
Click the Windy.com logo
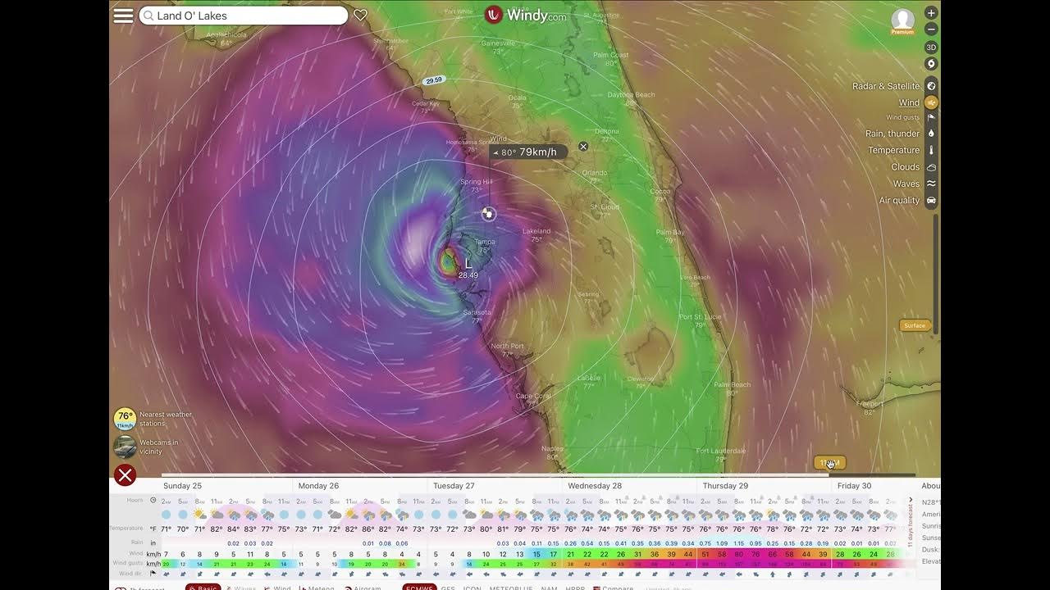[525, 15]
